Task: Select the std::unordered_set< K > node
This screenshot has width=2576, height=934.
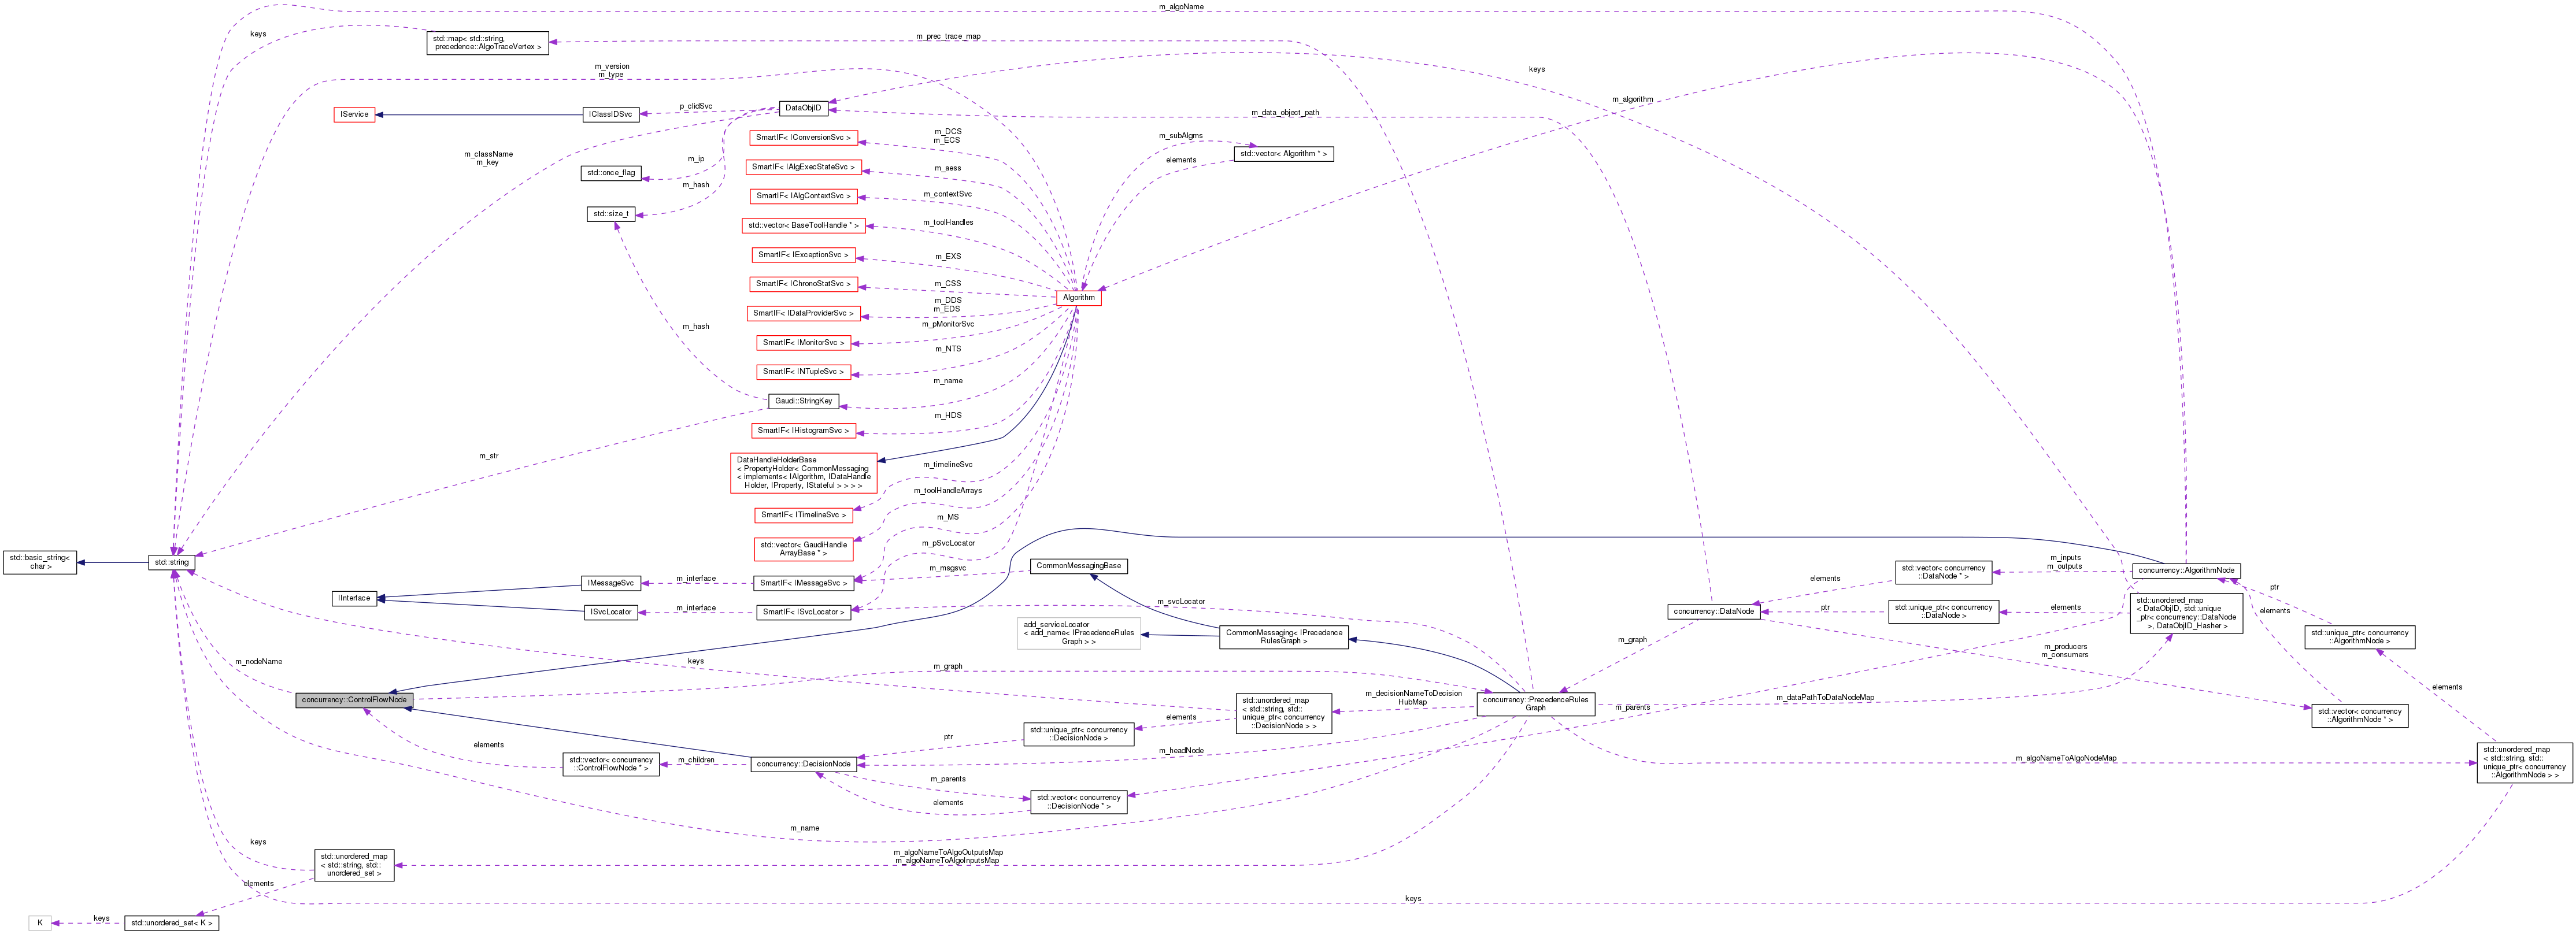Action: pos(172,922)
